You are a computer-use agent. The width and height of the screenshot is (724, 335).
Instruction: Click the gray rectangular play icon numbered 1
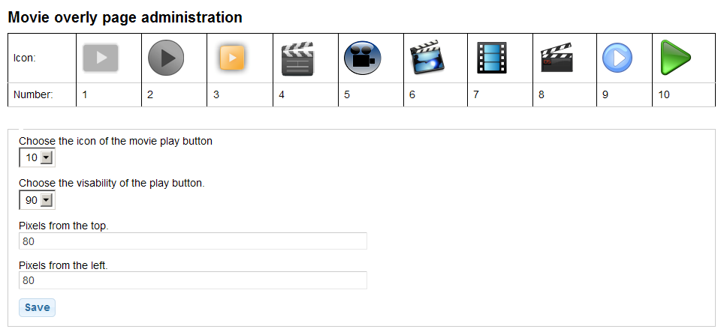101,58
